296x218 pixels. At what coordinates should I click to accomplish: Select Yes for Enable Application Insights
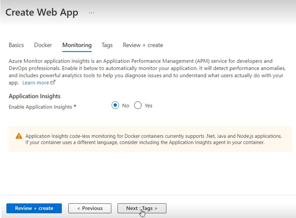point(138,105)
